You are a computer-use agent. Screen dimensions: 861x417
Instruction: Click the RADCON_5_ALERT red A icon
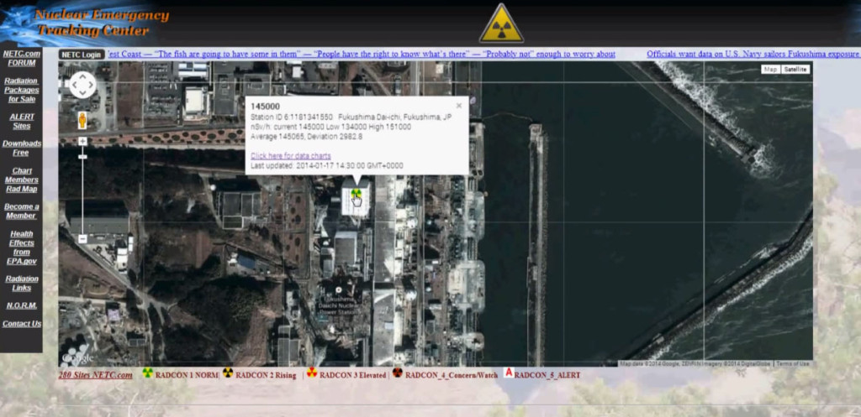click(509, 373)
